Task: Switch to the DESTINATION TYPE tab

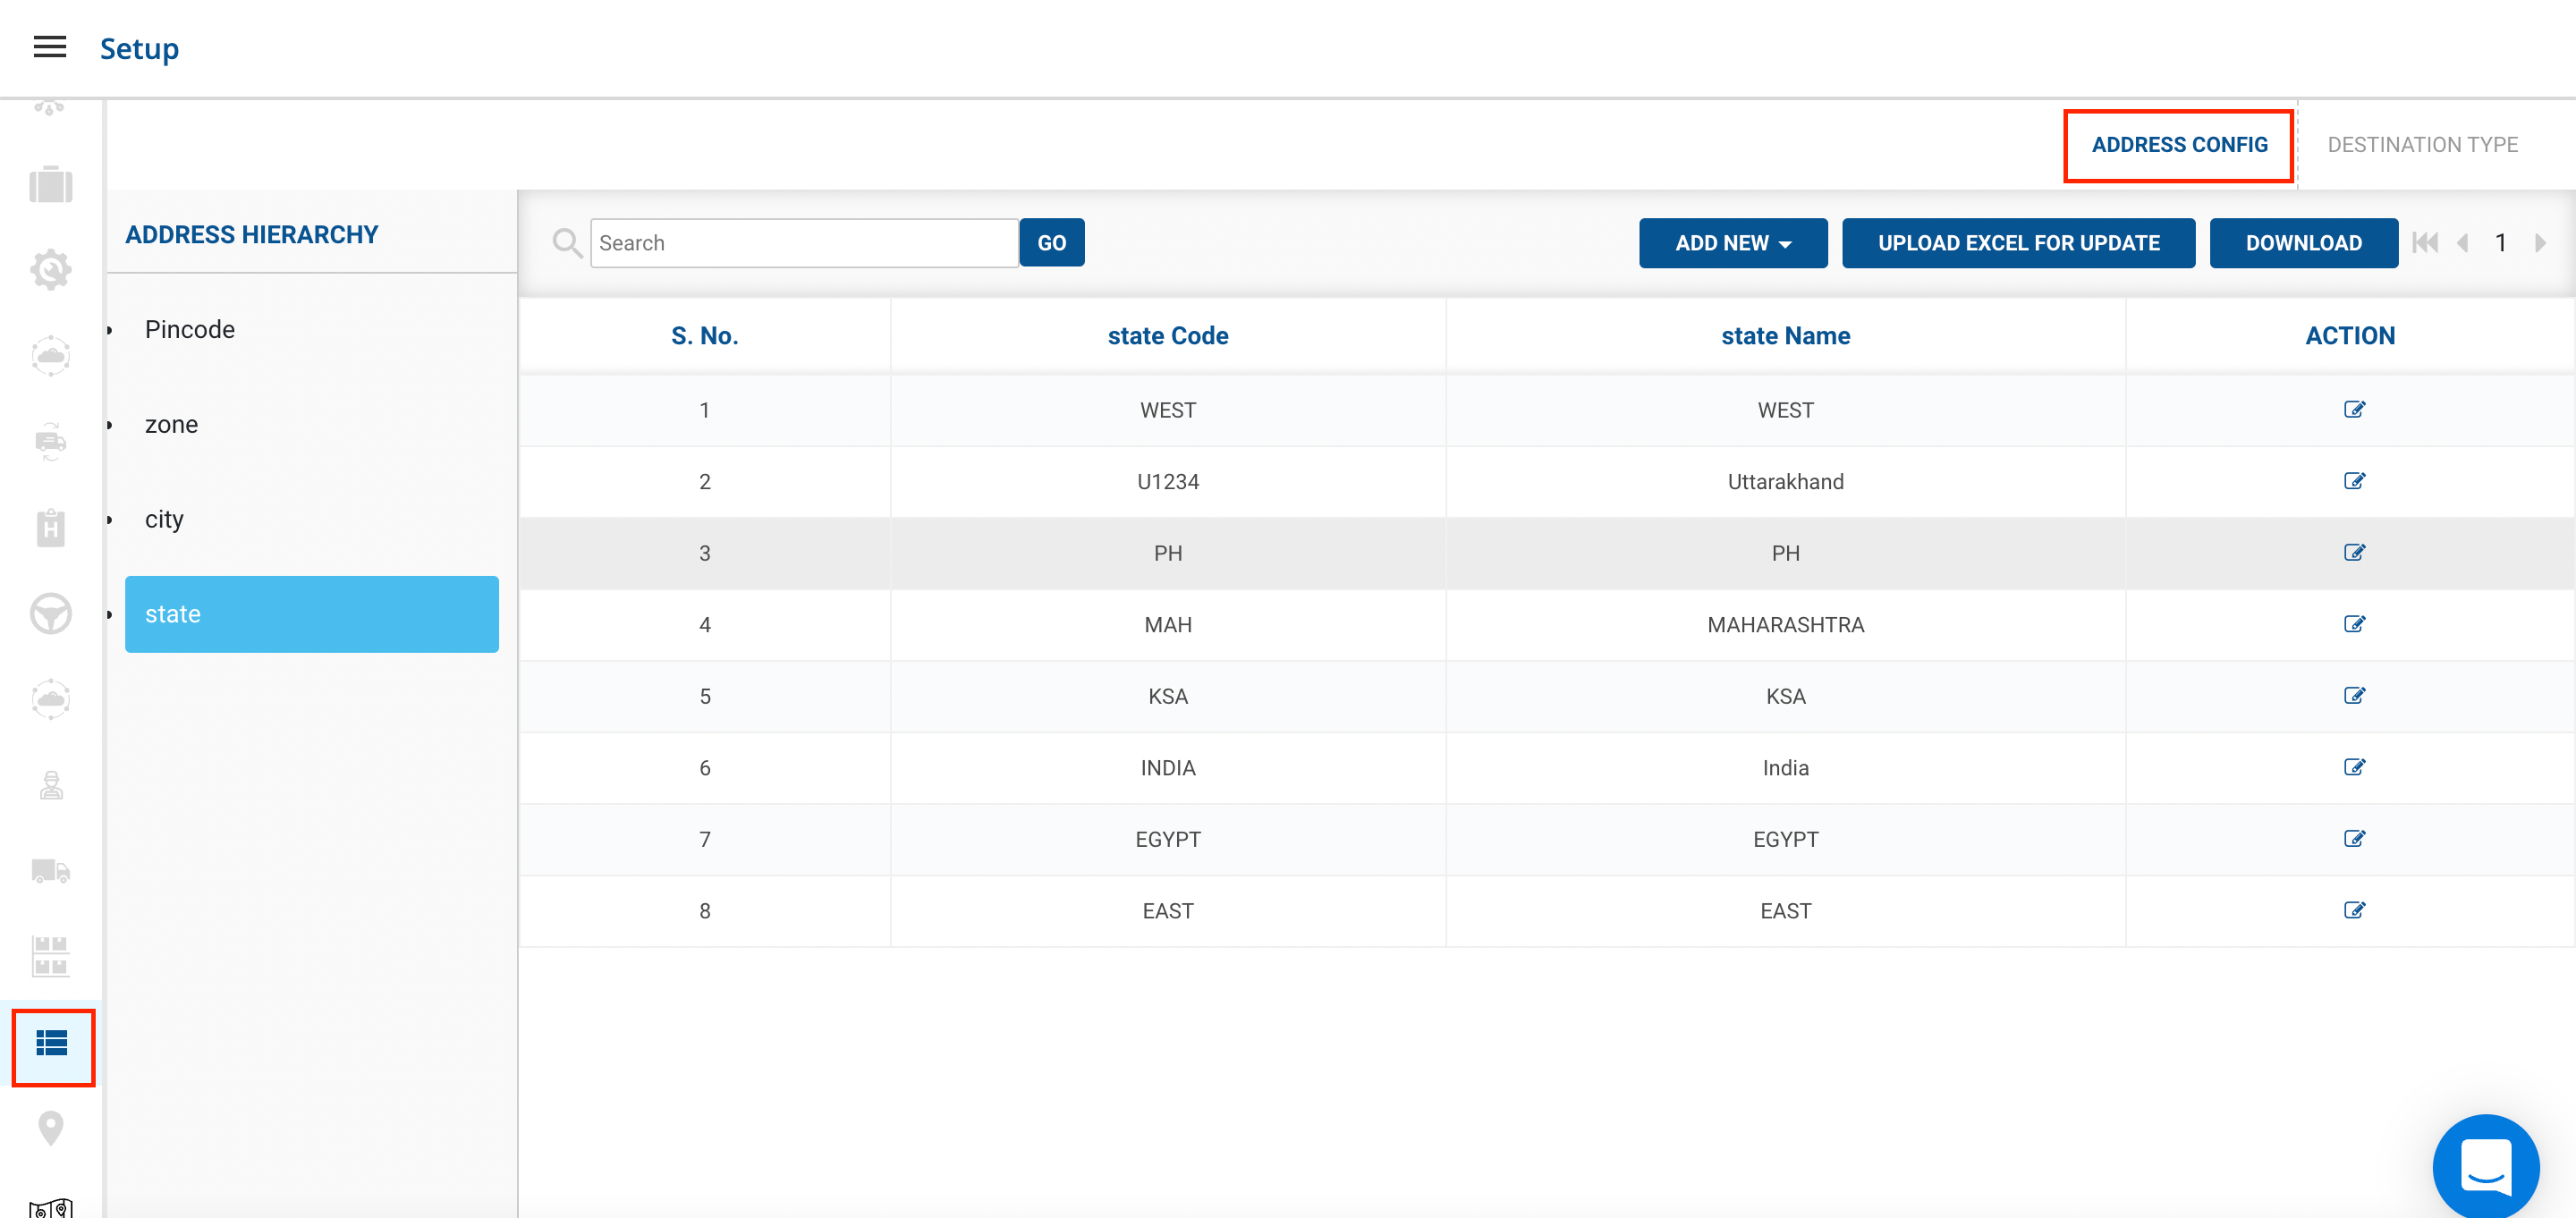Action: (x=2421, y=145)
